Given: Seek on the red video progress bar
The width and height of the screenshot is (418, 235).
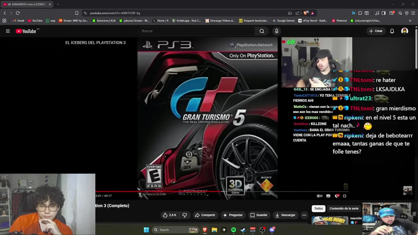Looking at the screenshot, I should [x=222, y=192].
